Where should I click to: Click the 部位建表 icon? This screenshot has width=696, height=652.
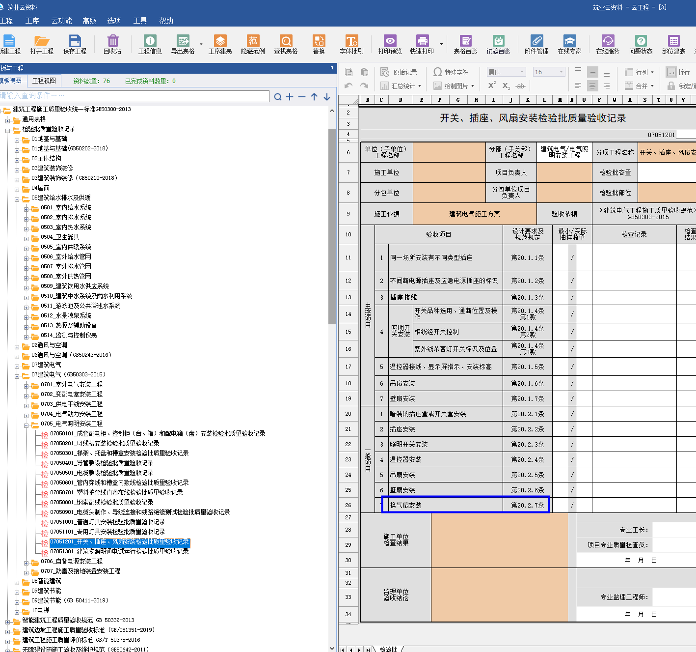673,44
